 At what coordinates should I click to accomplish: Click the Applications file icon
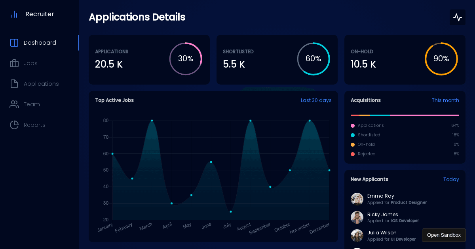point(14,84)
